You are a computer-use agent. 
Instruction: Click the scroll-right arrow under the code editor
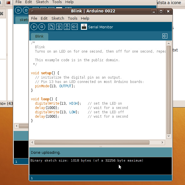tap(163, 143)
